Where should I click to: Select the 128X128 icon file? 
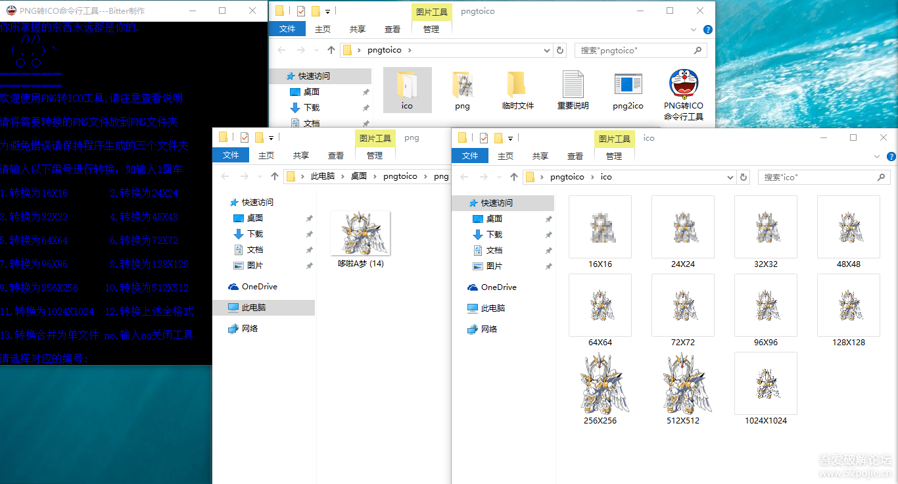tap(849, 310)
